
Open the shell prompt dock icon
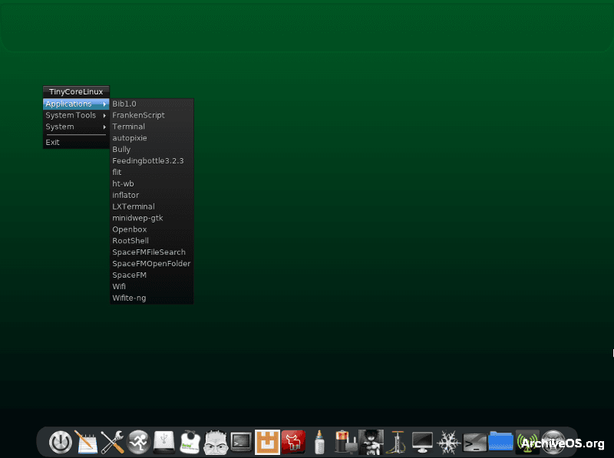tap(474, 443)
